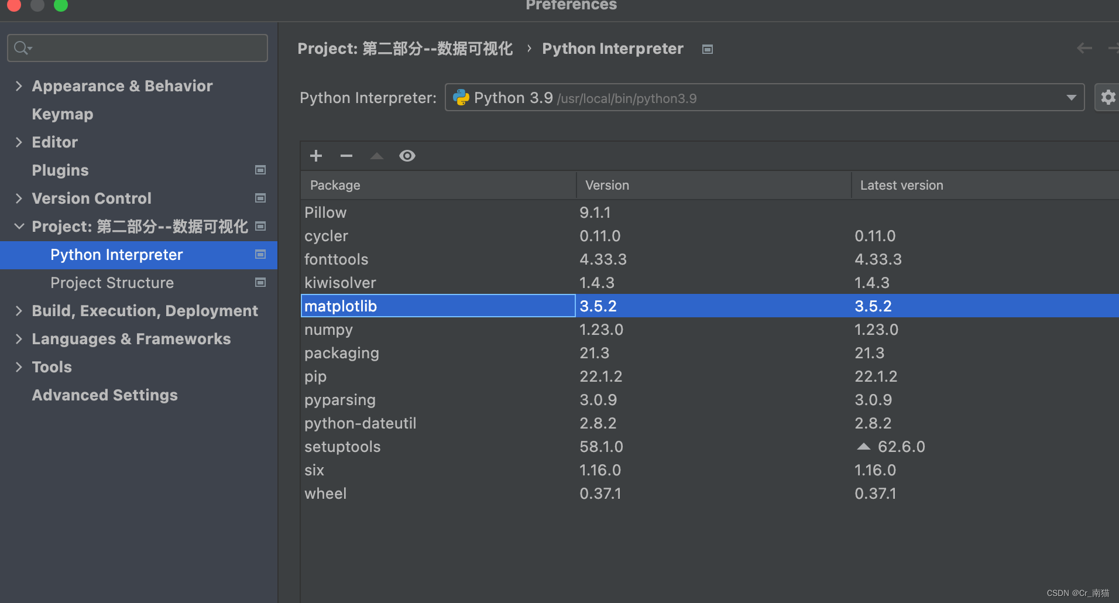Open Plugins settings

(60, 170)
